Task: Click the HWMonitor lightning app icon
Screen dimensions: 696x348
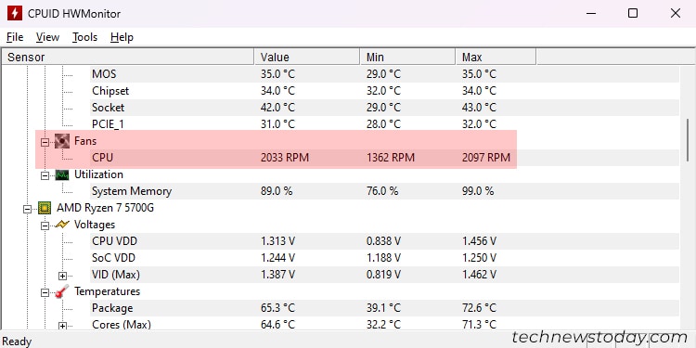Action: [x=14, y=13]
